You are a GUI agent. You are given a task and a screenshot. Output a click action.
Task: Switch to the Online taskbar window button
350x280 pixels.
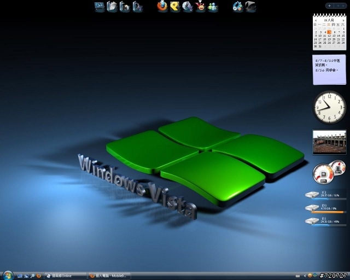pyautogui.click(x=65, y=276)
